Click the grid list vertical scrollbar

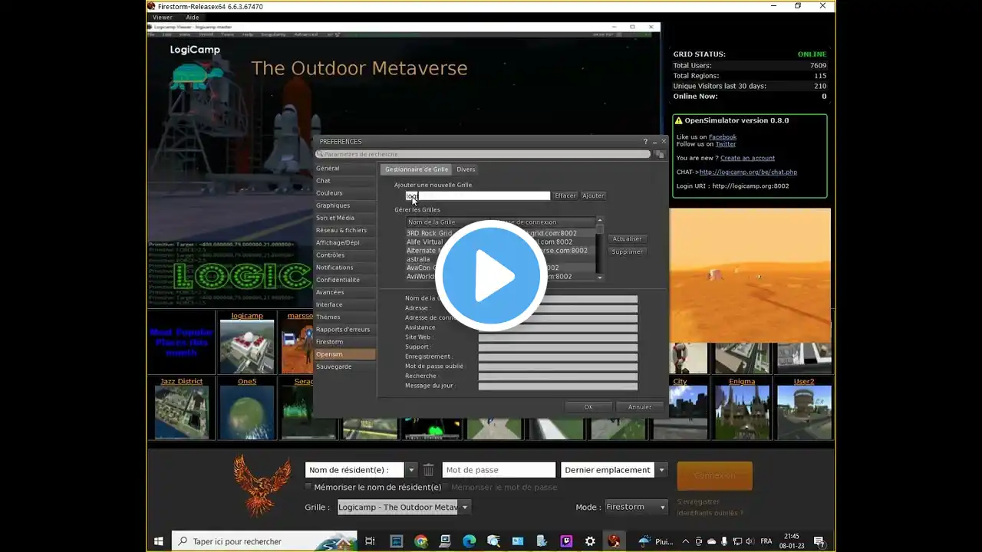tap(600, 249)
